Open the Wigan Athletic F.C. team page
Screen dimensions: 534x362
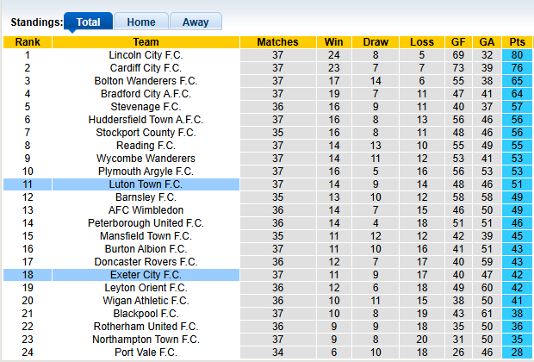pyautogui.click(x=146, y=301)
